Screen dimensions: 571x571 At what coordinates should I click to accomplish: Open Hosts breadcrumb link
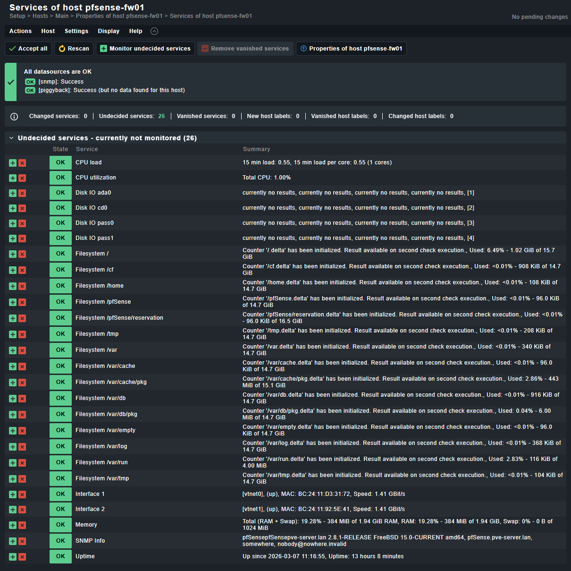point(40,16)
